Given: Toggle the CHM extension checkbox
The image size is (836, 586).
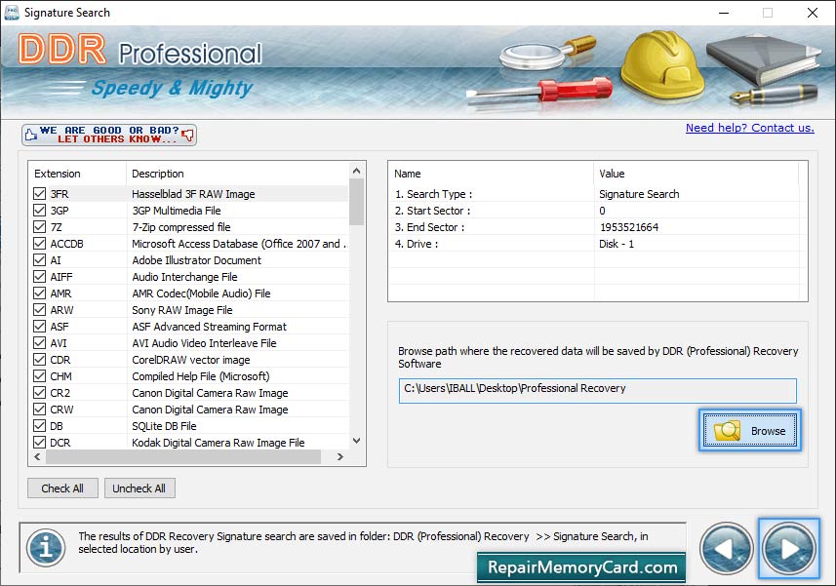Looking at the screenshot, I should (x=39, y=376).
